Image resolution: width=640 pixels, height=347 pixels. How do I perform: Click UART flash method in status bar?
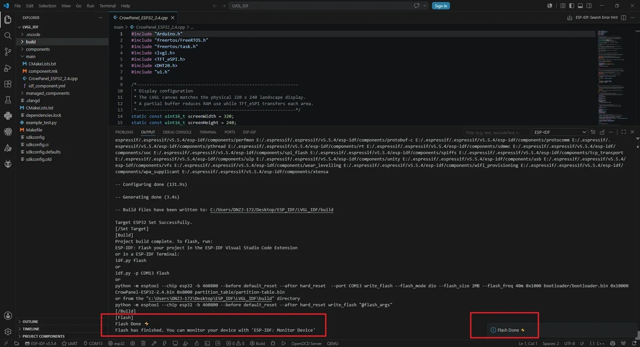click(69, 343)
